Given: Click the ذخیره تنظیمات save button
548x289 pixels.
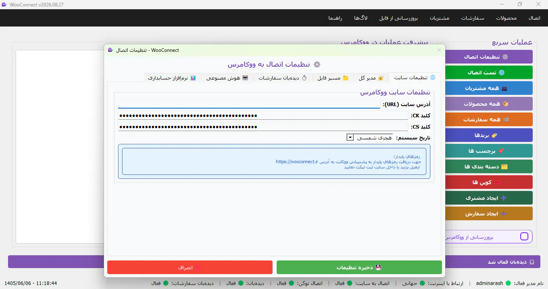Looking at the screenshot, I should click(x=359, y=267).
